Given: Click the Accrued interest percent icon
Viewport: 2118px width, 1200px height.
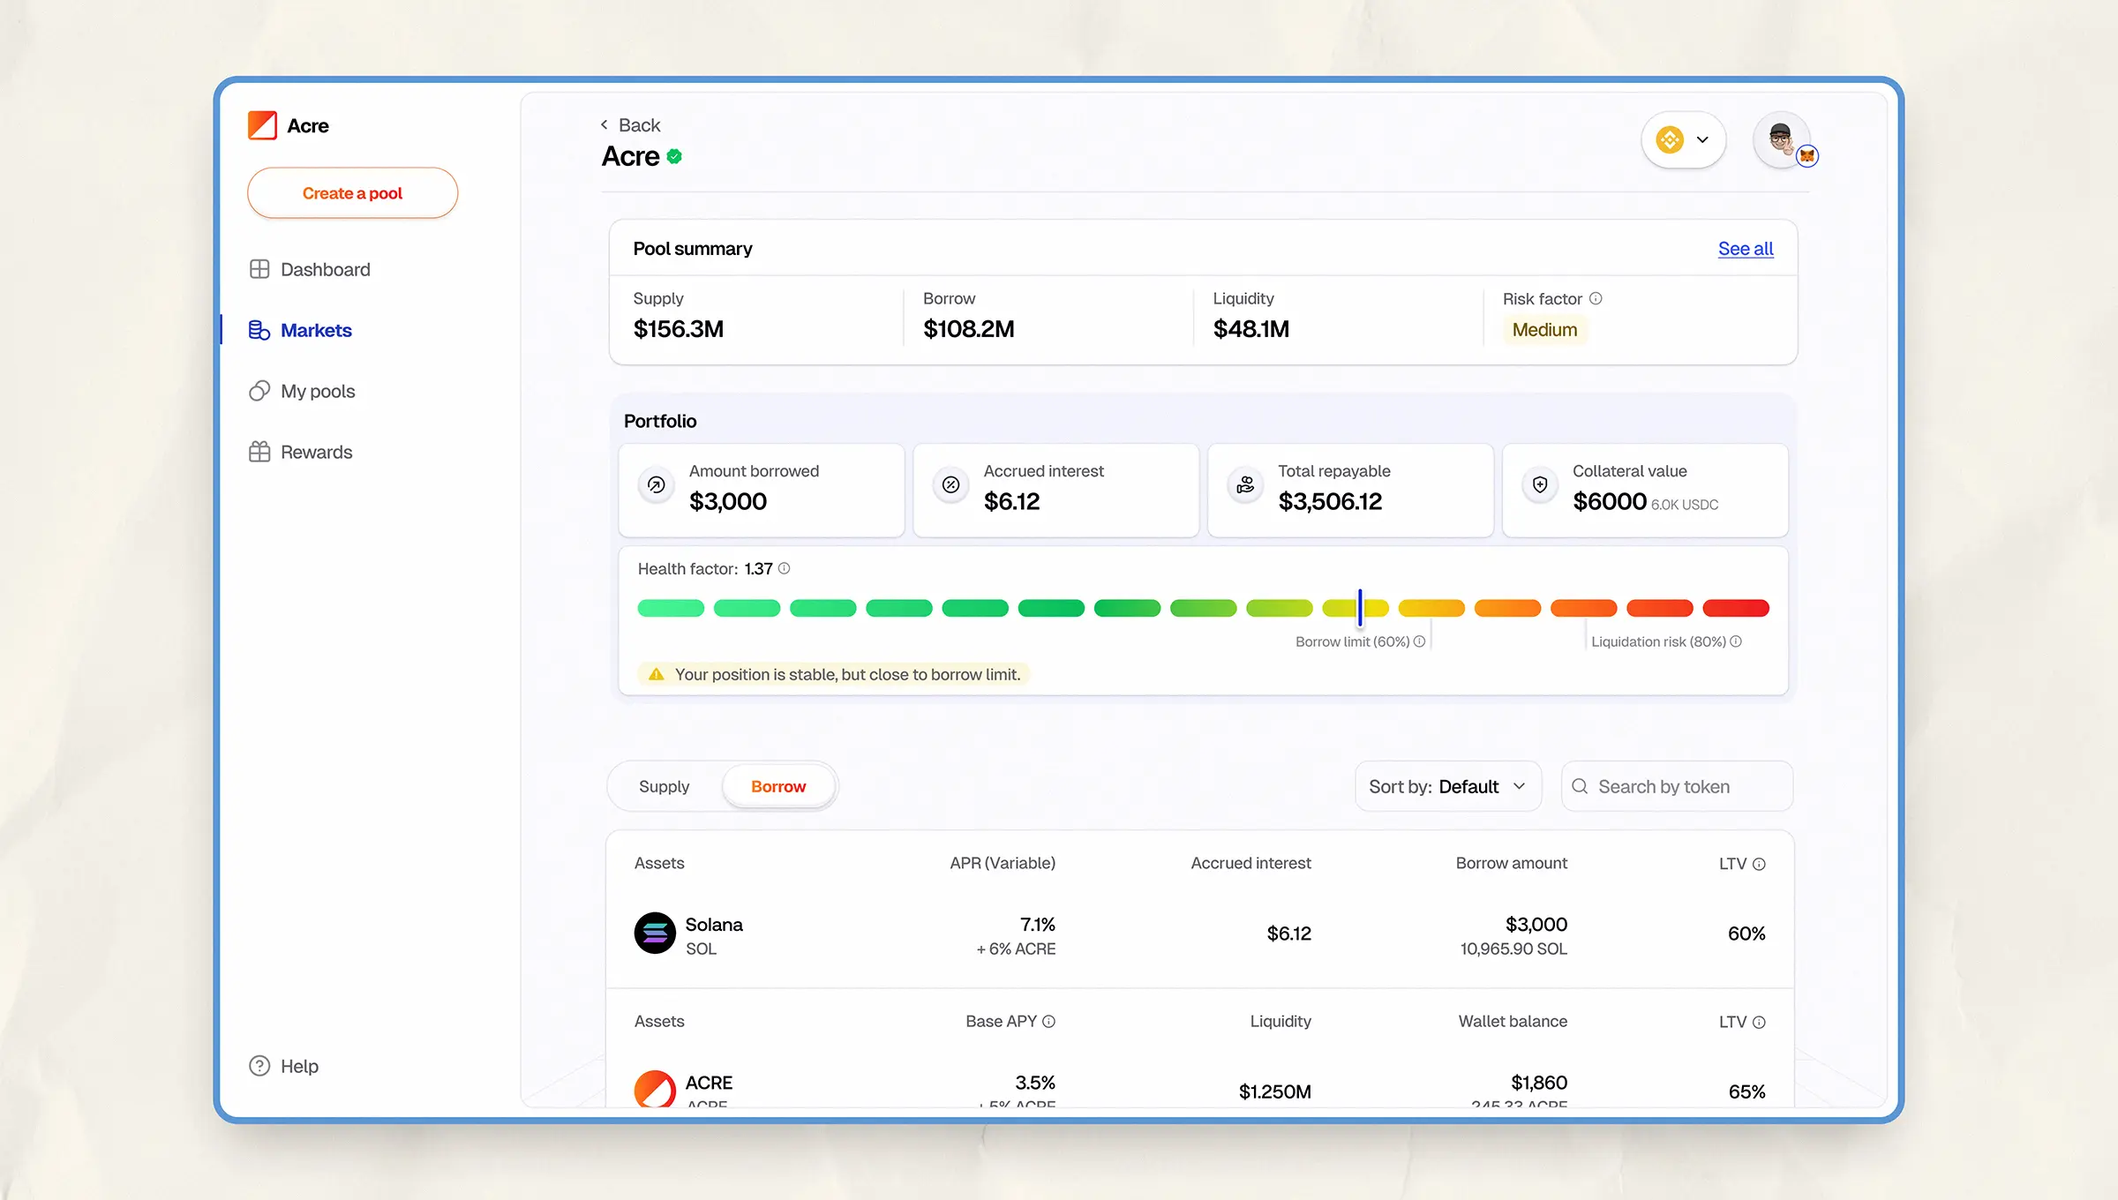Looking at the screenshot, I should [x=951, y=484].
